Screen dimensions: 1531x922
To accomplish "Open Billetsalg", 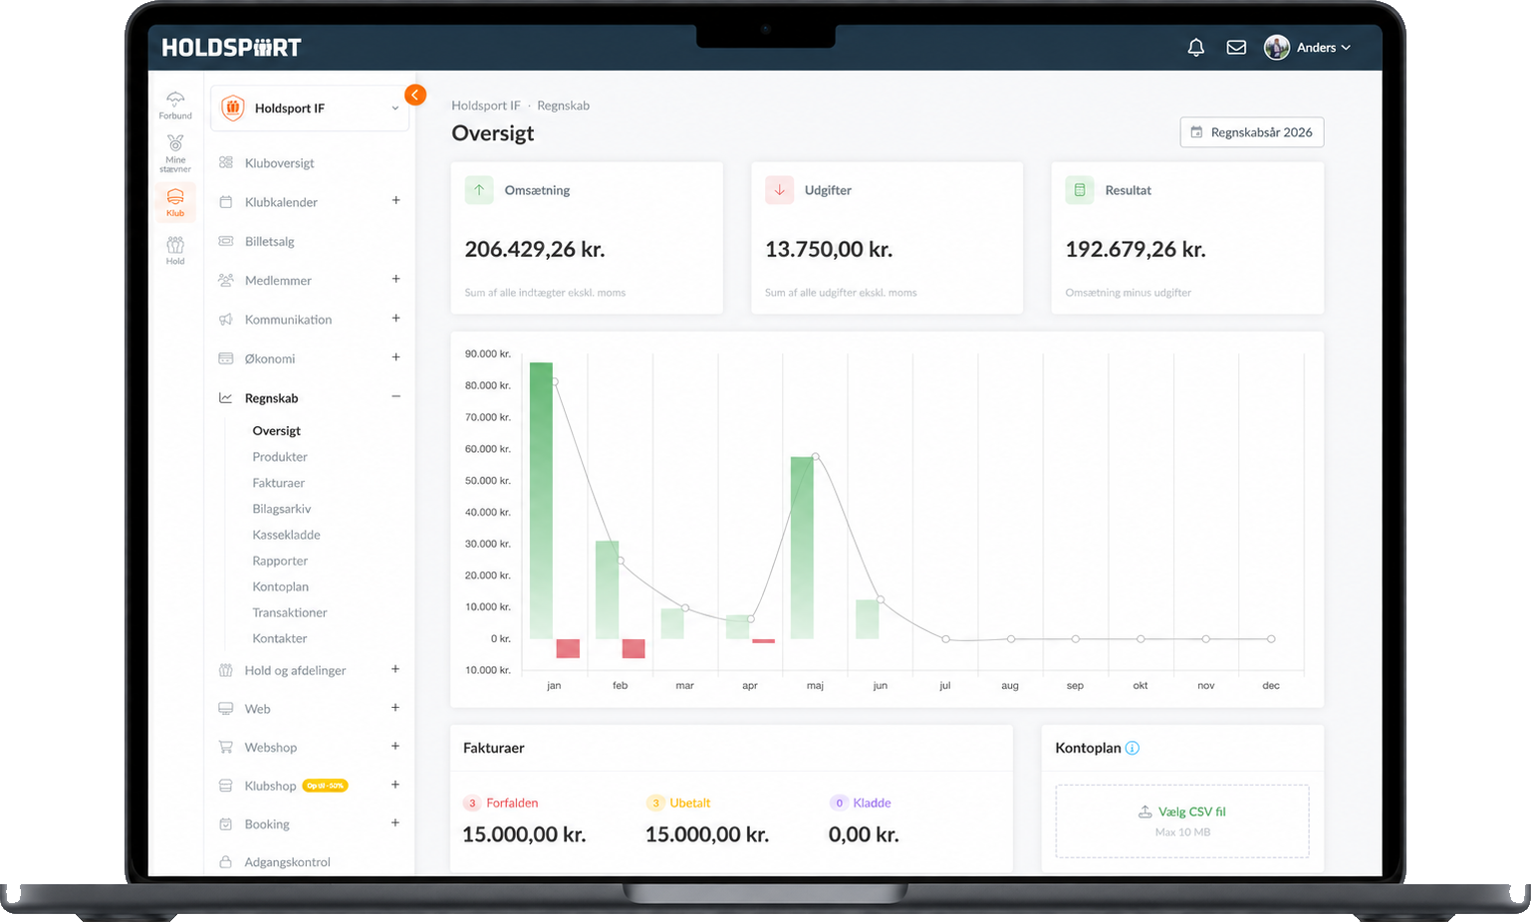I will [x=269, y=242].
